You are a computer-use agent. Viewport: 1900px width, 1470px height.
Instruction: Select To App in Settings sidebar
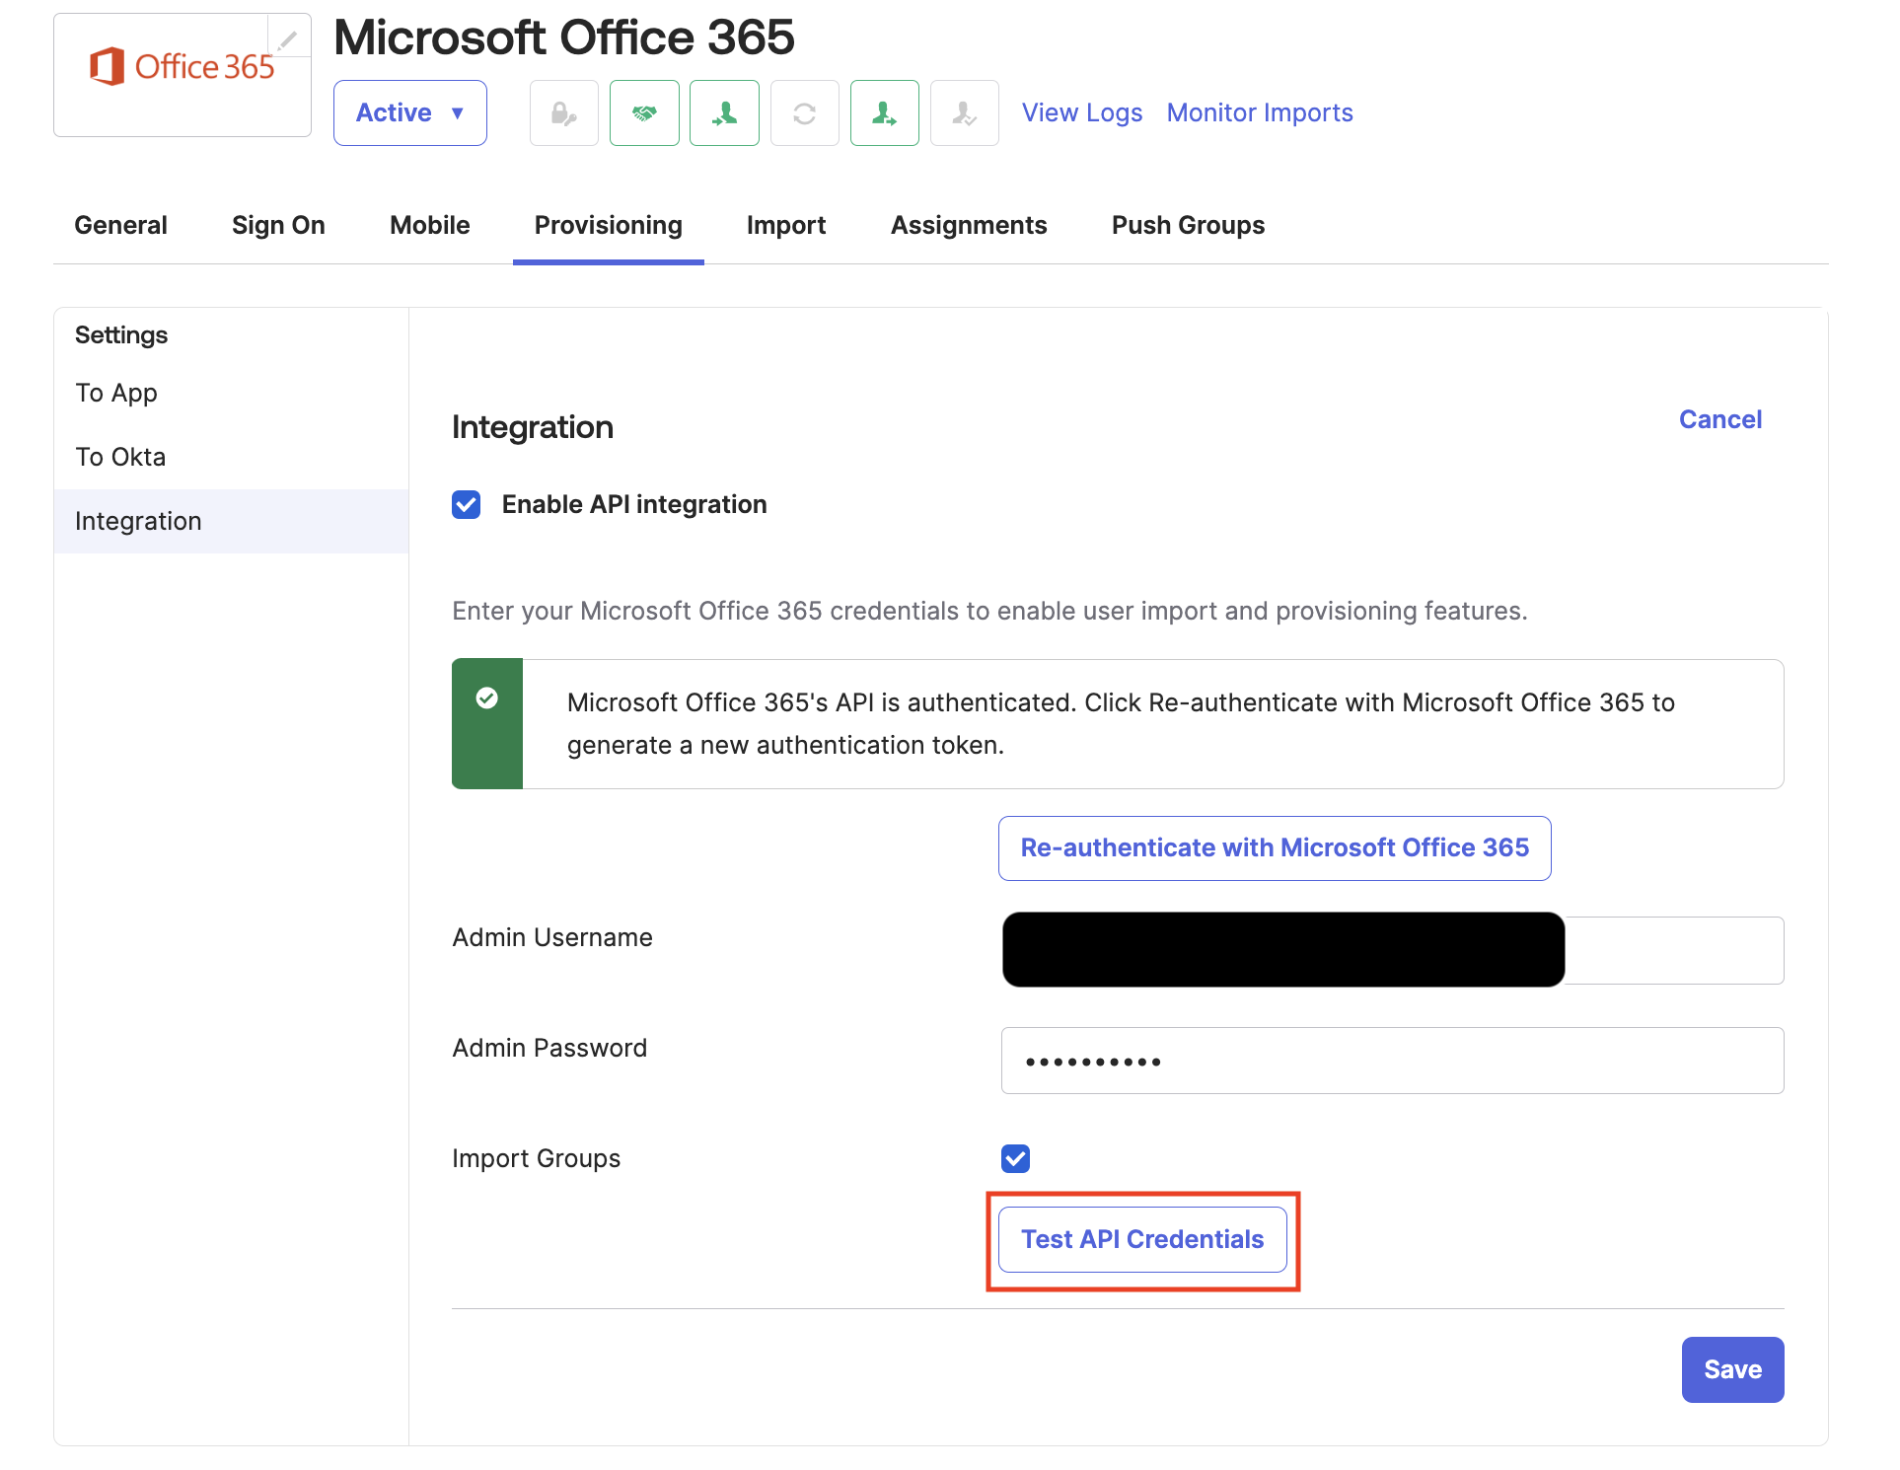(x=116, y=394)
